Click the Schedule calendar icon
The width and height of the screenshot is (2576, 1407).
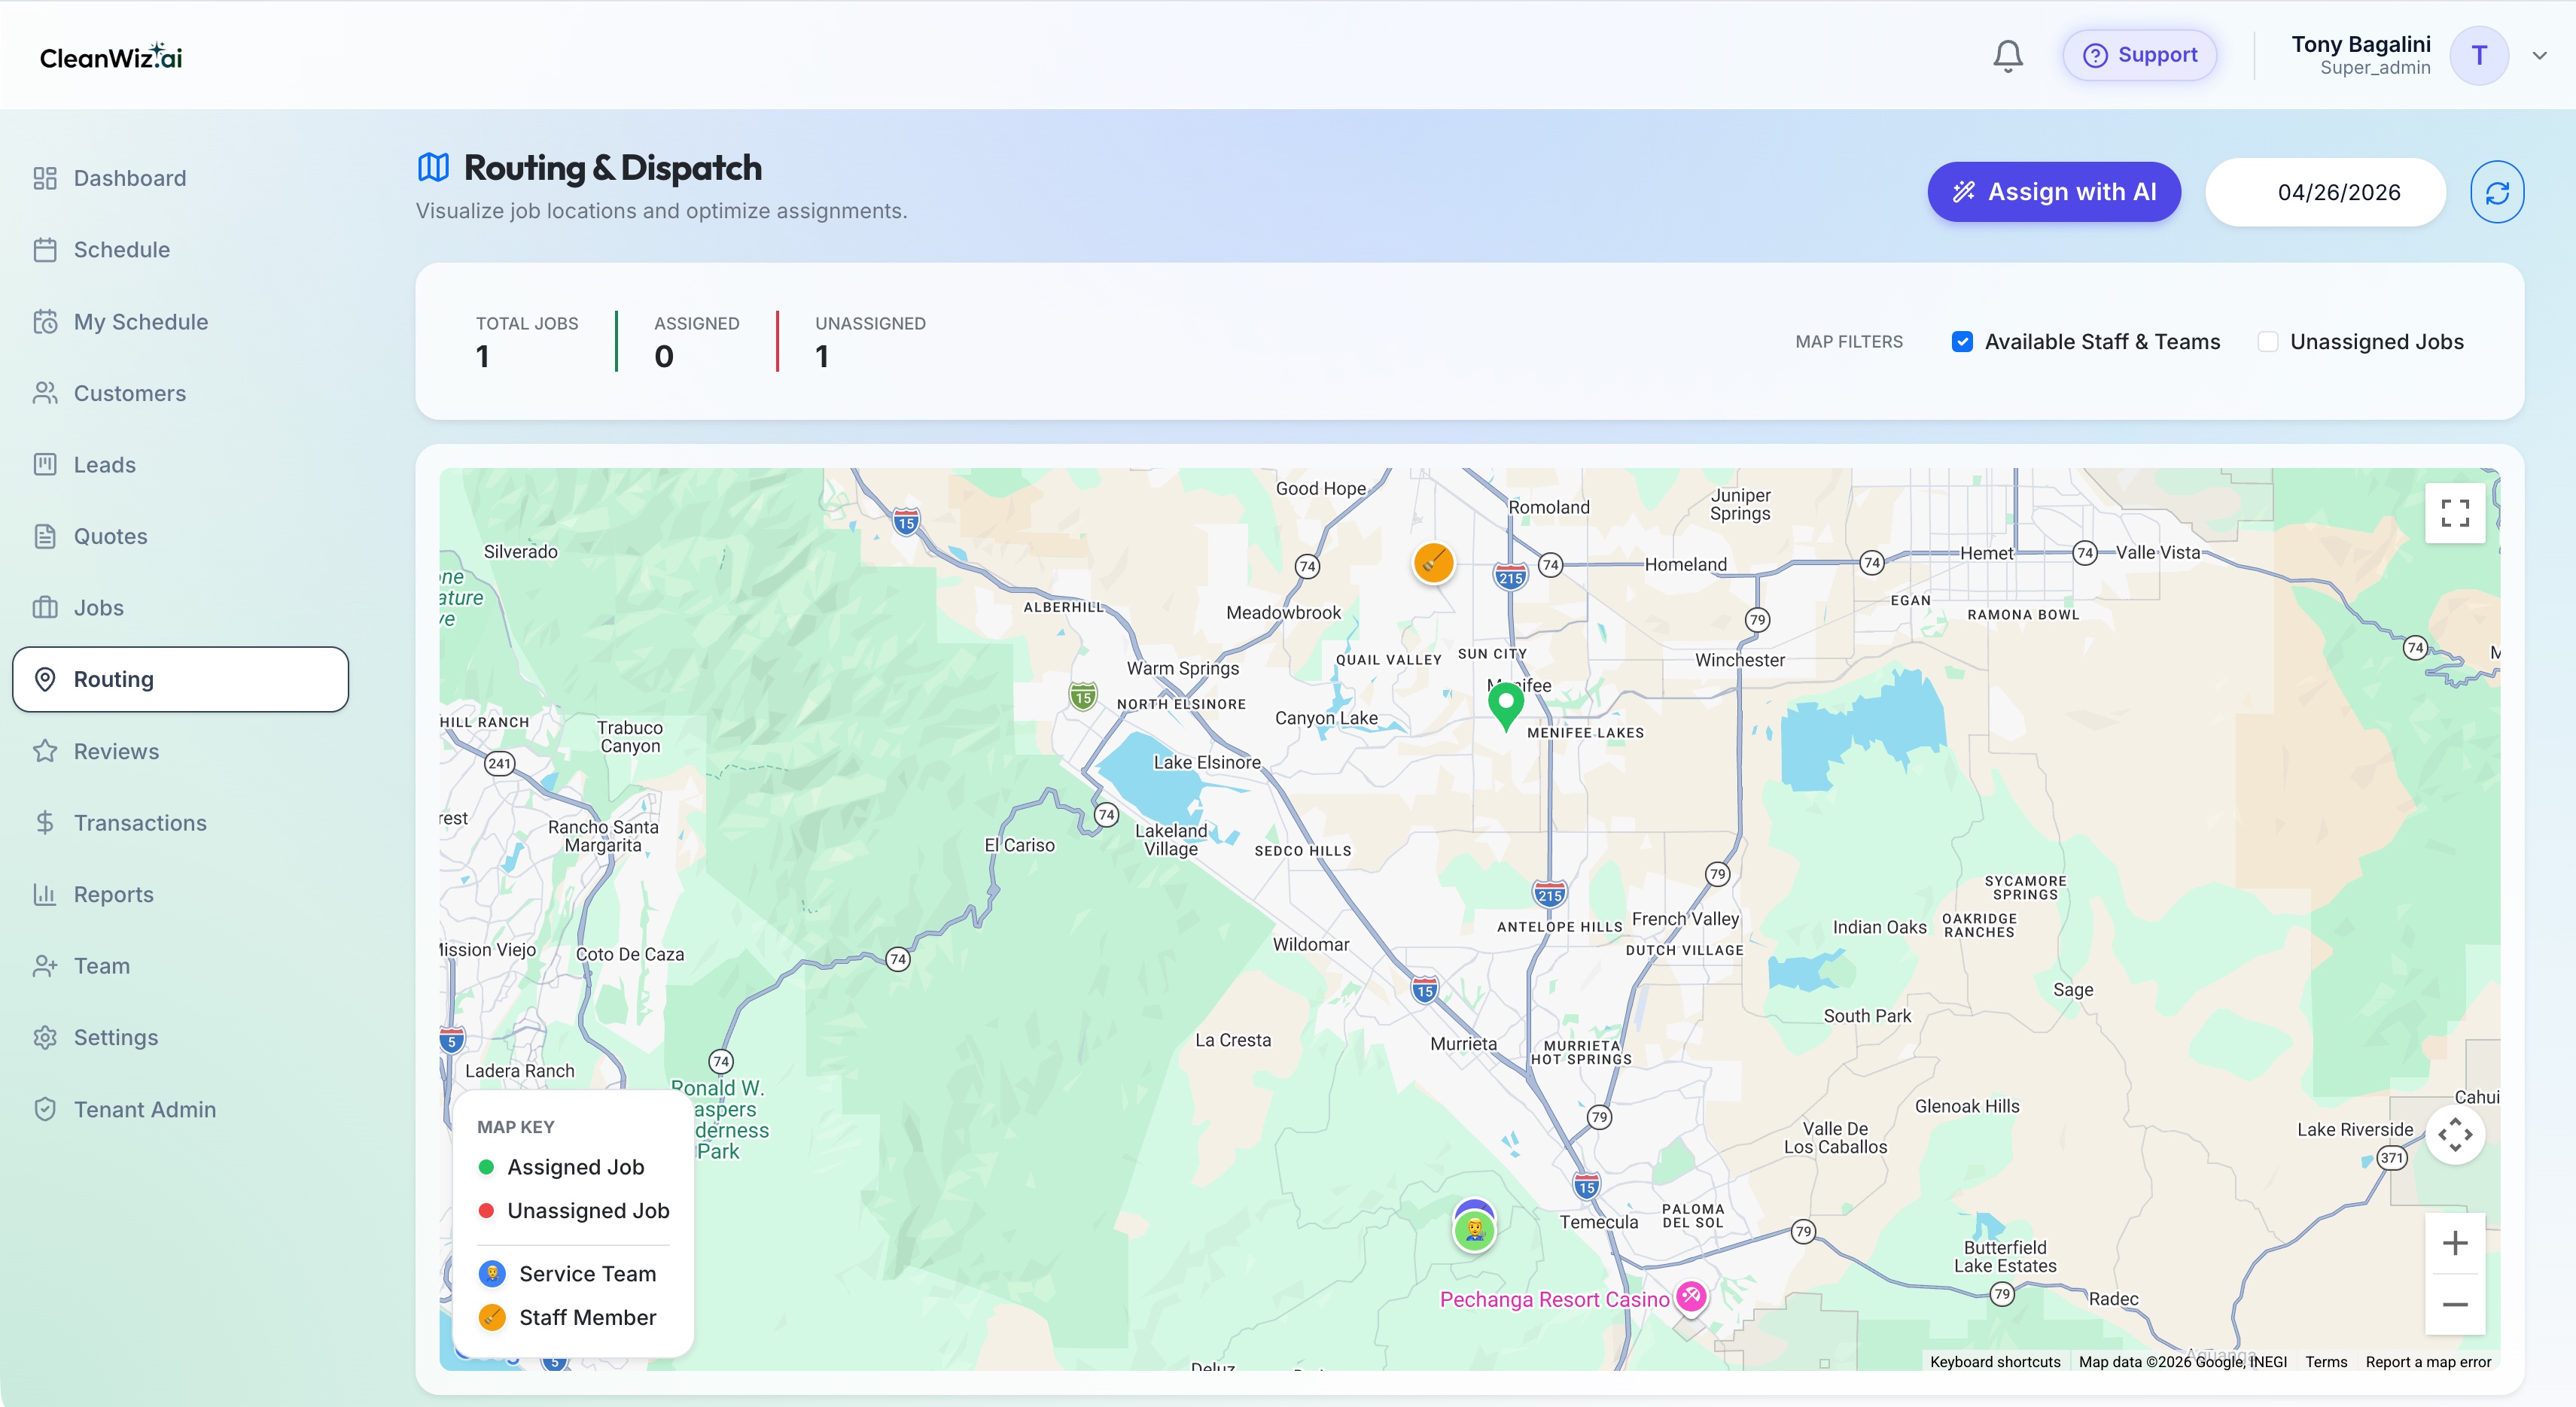pyautogui.click(x=45, y=250)
